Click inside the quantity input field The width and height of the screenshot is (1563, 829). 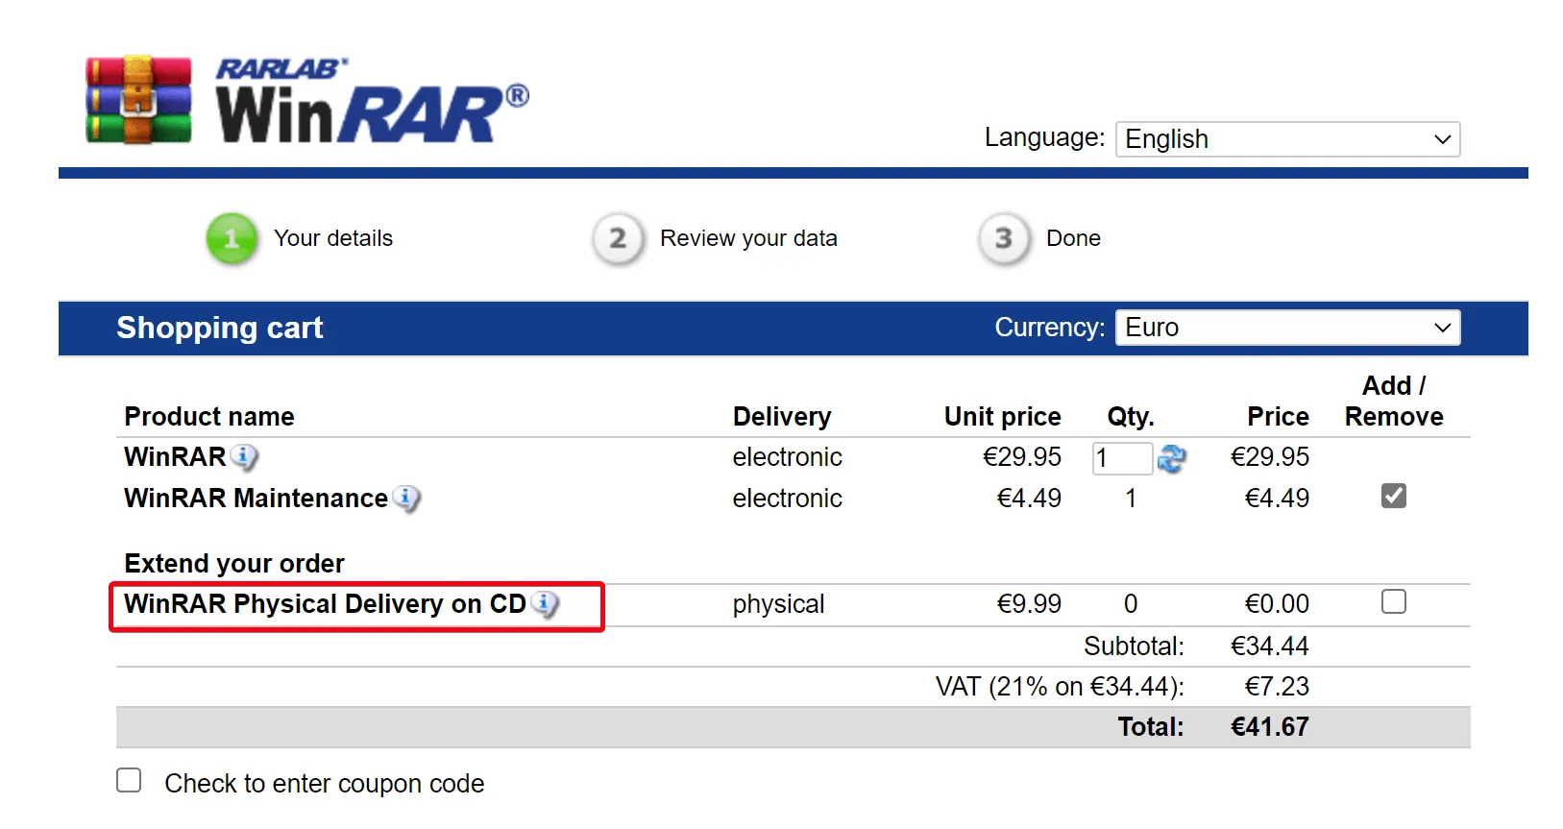[1121, 458]
